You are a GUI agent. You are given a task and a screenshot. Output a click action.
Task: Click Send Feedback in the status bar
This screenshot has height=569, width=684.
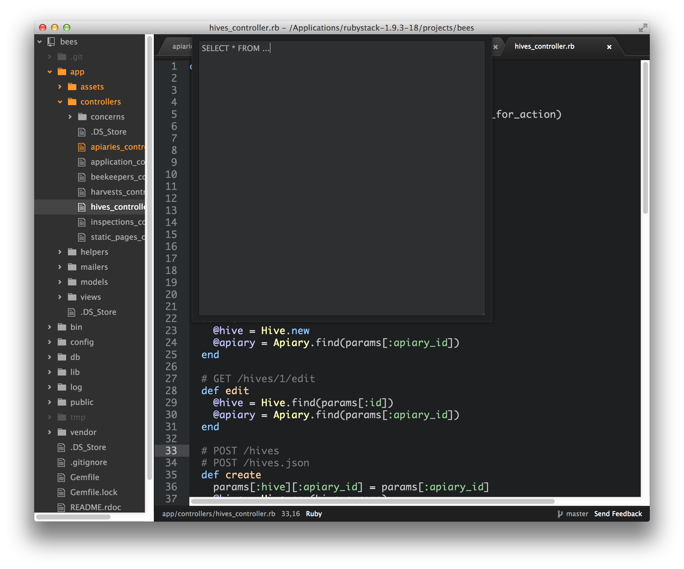[x=618, y=514]
